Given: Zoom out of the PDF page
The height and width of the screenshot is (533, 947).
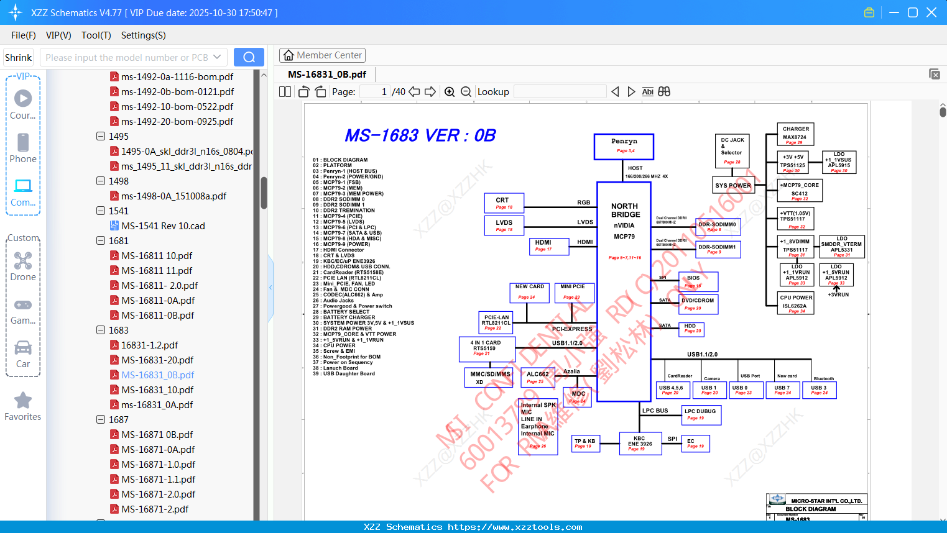Looking at the screenshot, I should 466,92.
